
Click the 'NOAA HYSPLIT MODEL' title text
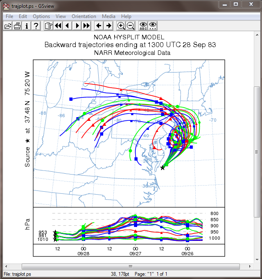(129, 37)
